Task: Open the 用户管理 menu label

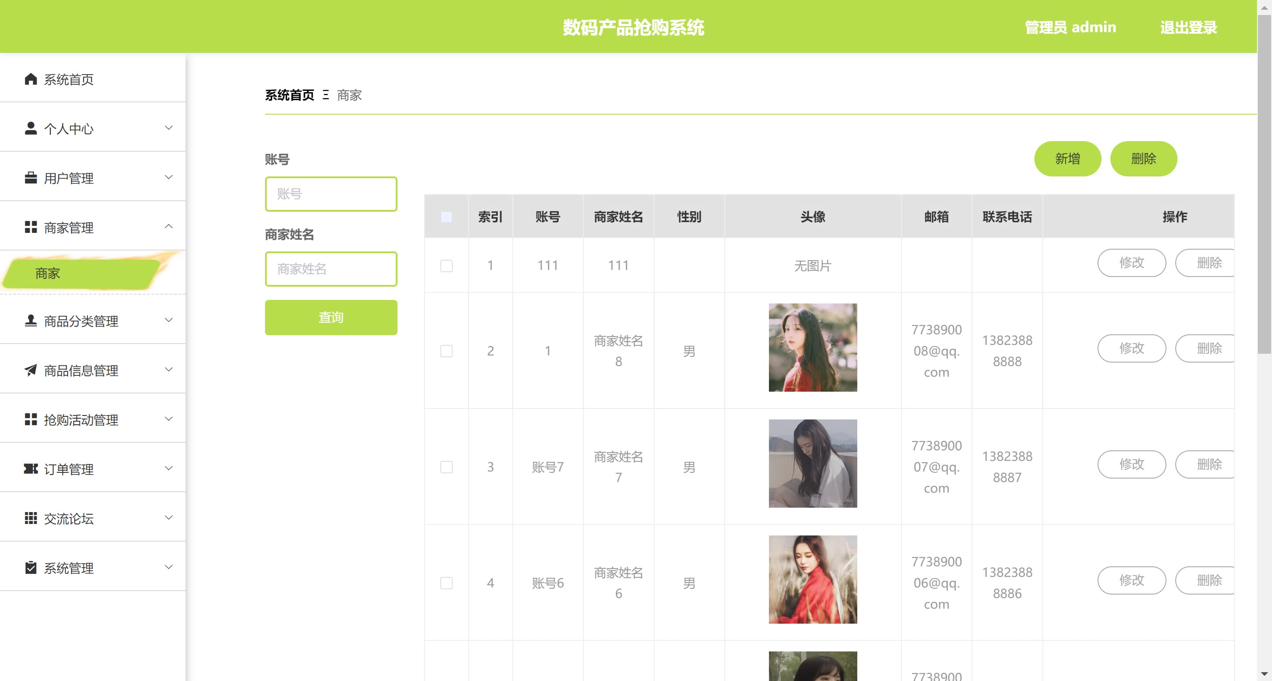Action: 68,178
